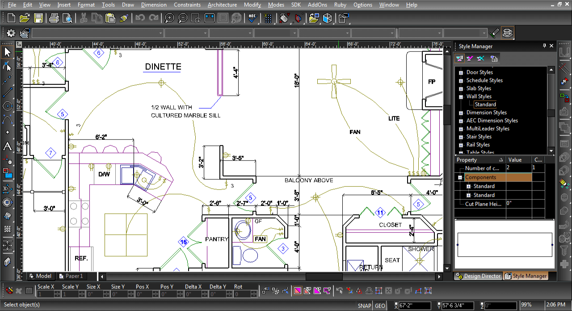This screenshot has width=572, height=311.
Task: Open the Architecture menu
Action: click(x=222, y=5)
